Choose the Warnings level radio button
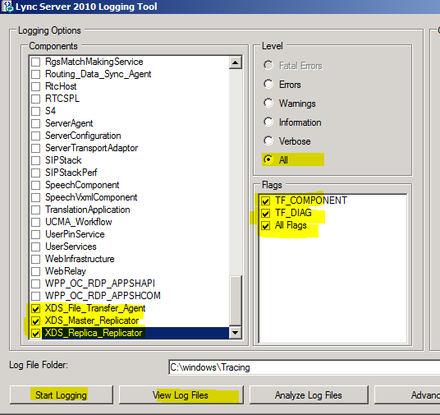The width and height of the screenshot is (440, 415). (268, 103)
